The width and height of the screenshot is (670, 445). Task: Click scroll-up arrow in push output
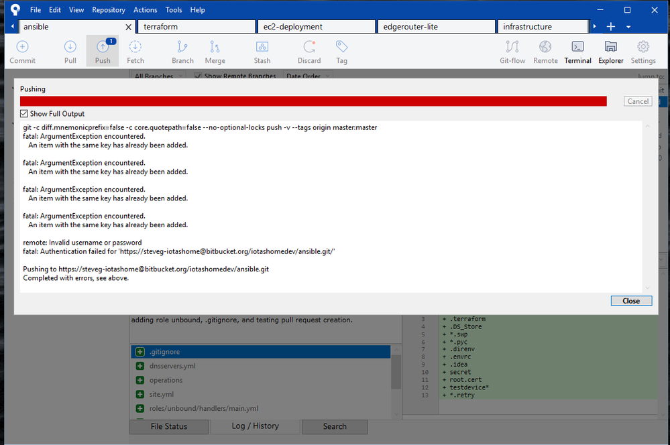(647, 126)
